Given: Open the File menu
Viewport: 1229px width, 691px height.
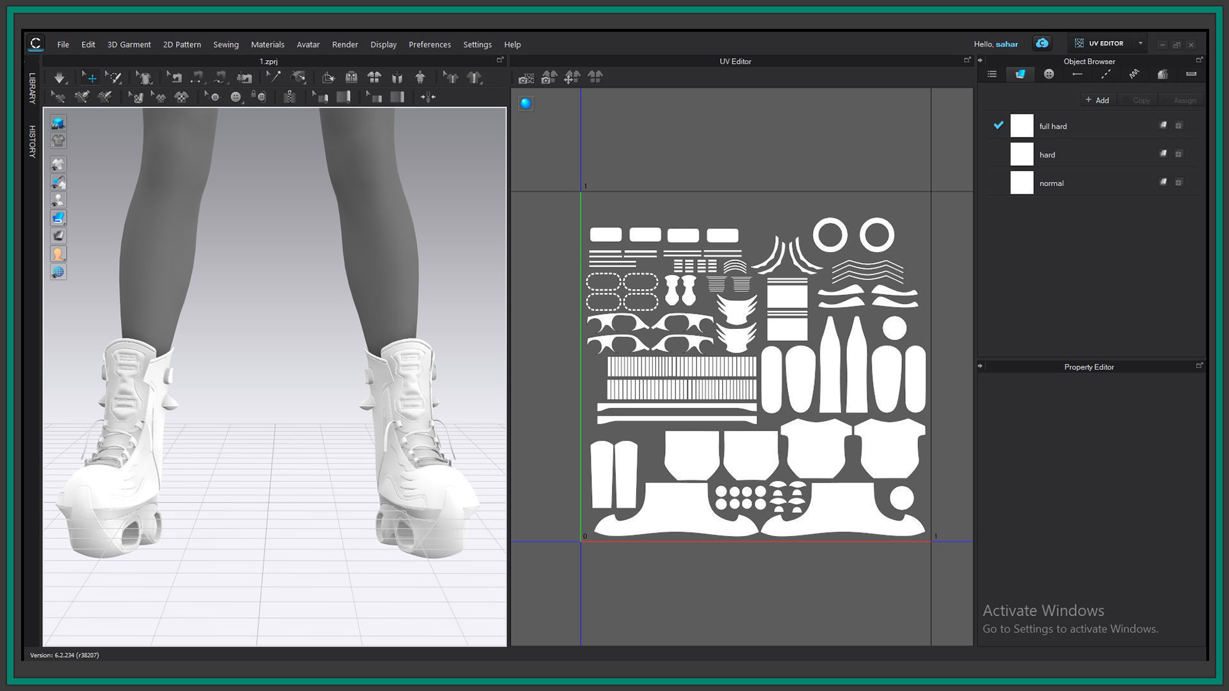Looking at the screenshot, I should (x=63, y=44).
